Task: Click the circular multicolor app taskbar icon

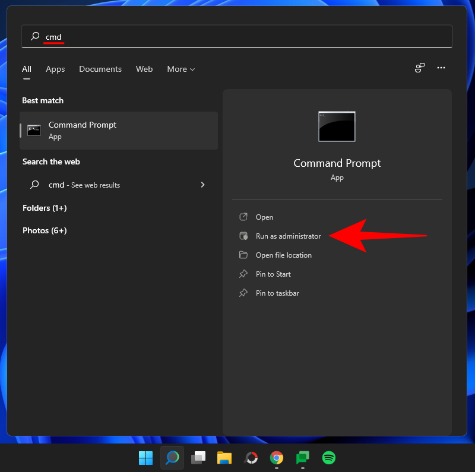Action: coord(251,458)
